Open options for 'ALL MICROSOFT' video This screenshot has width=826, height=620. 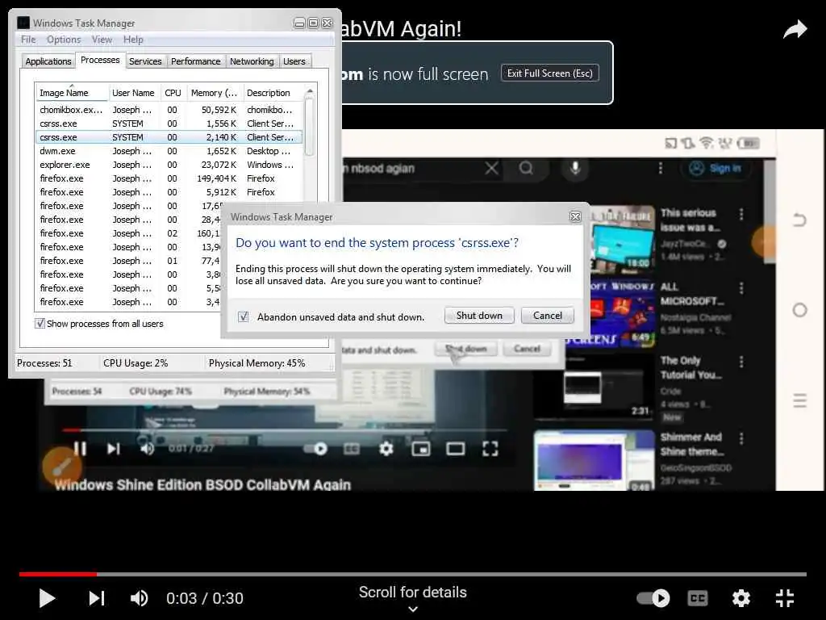[742, 288]
